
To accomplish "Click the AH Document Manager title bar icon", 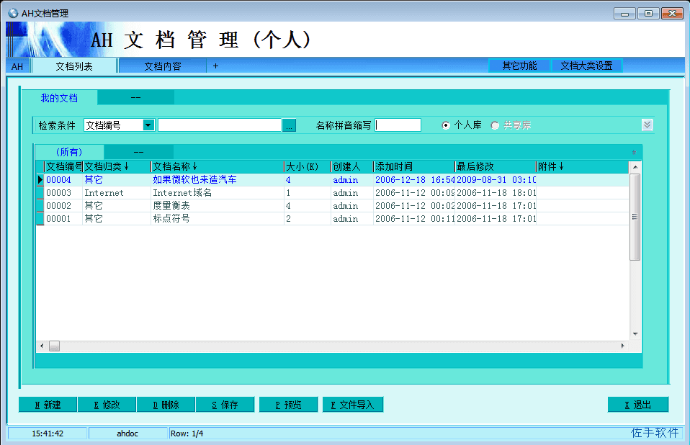I will coord(13,13).
